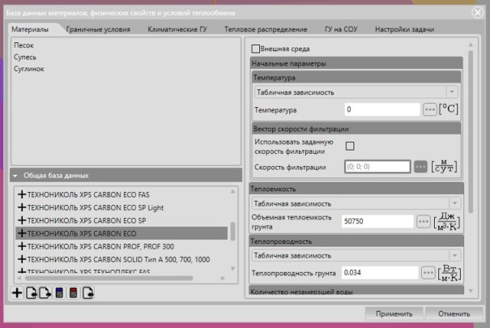
Task: Toggle Использовать заданную скорость фильтрации checkbox
Action: pos(350,146)
